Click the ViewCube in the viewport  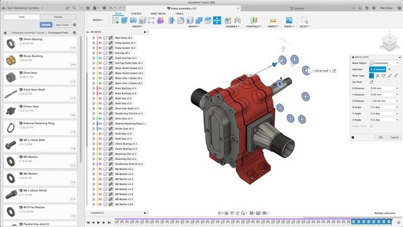pos(390,42)
